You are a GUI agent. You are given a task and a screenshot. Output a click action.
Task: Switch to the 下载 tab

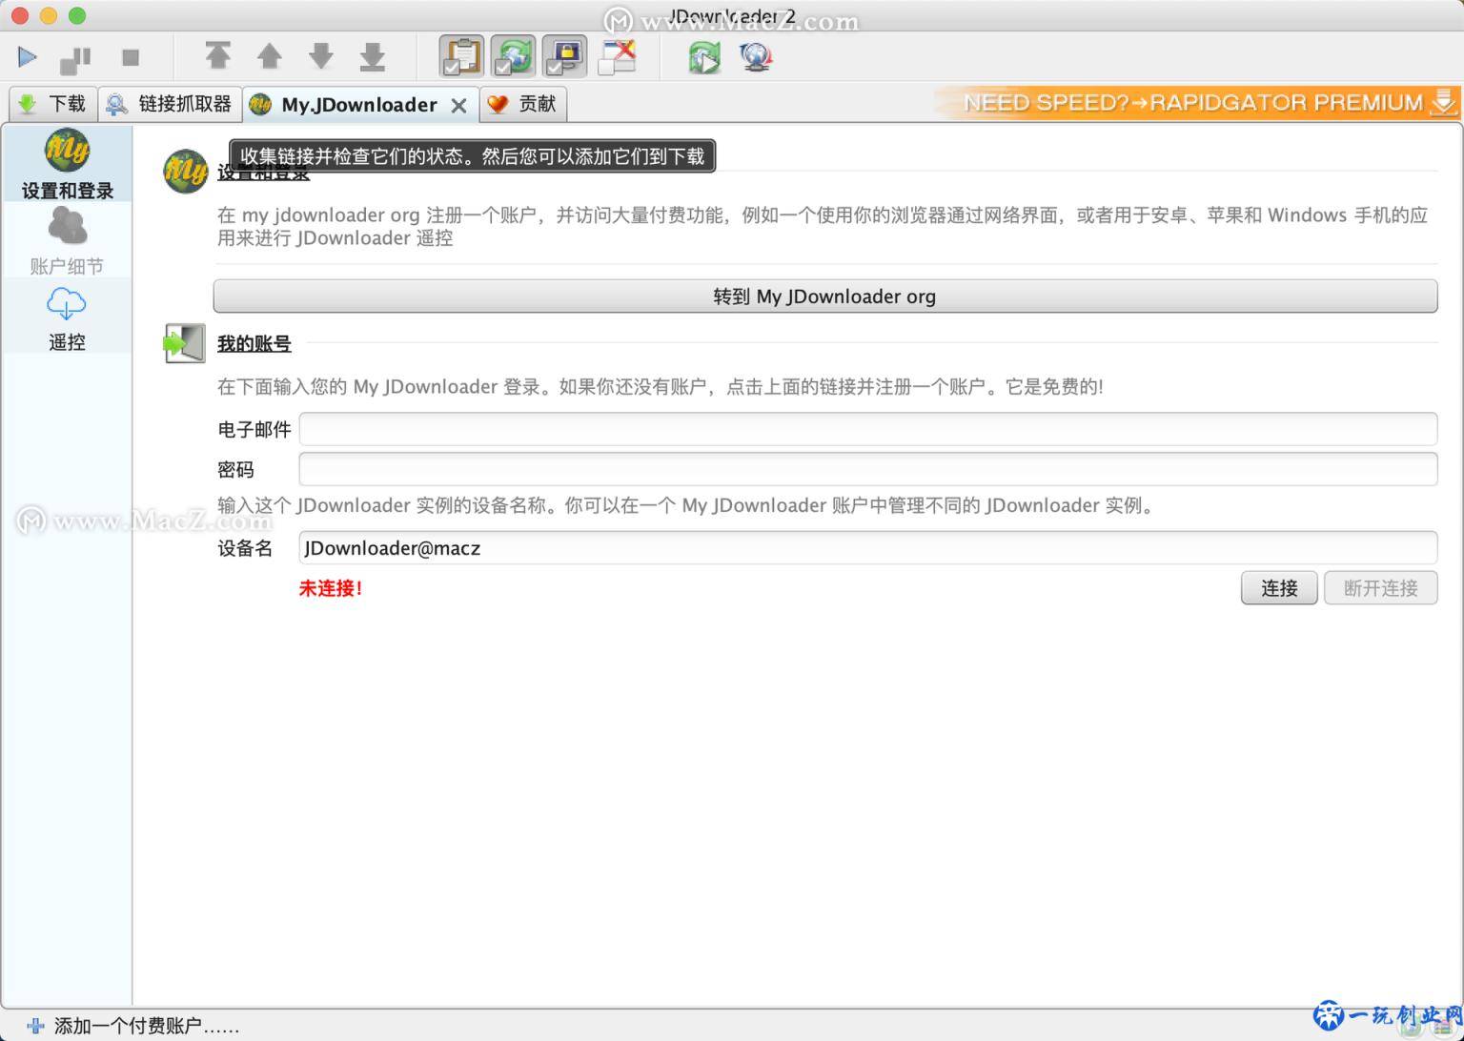pyautogui.click(x=52, y=103)
